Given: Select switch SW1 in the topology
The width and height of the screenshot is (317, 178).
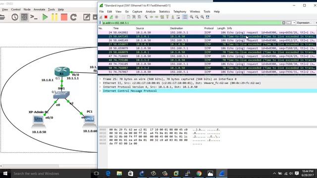Looking at the screenshot, I should (x=61, y=94).
